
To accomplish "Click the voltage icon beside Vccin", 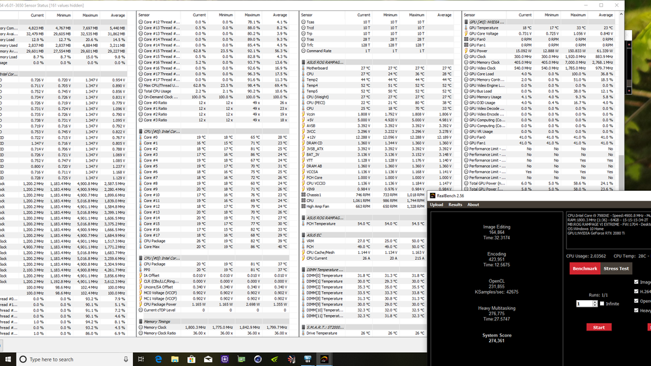I will coord(304,114).
